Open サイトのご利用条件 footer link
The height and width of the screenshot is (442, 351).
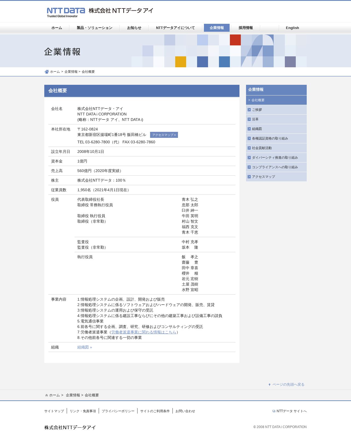155,411
